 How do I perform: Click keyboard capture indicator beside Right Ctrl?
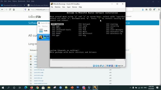[x=116, y=66]
